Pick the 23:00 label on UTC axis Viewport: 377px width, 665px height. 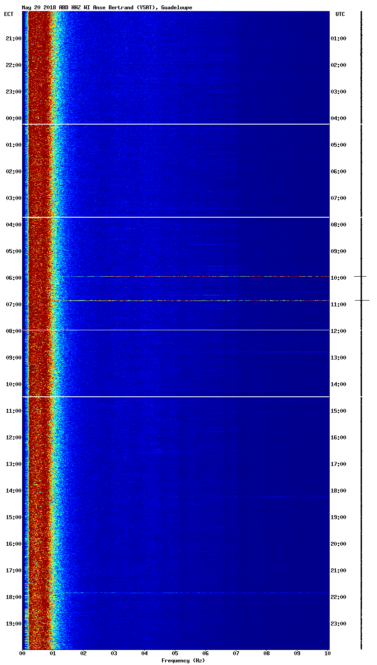coord(339,624)
